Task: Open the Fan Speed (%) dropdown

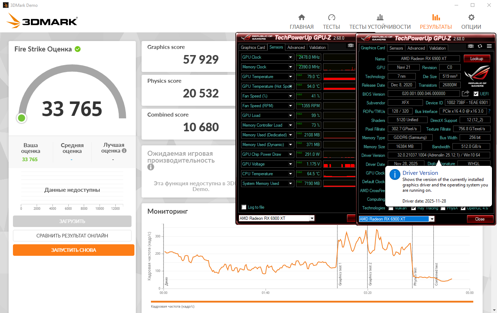Action: [290, 96]
